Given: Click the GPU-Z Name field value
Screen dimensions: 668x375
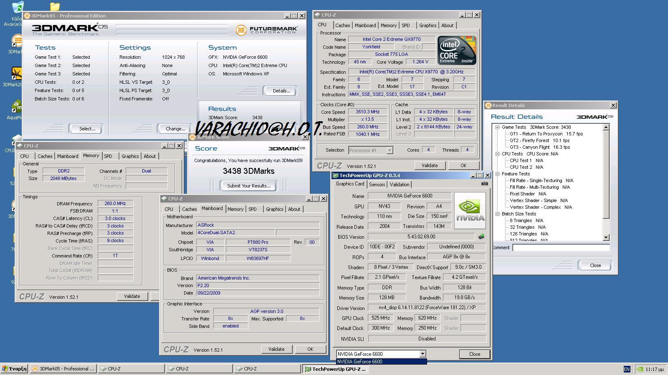Looking at the screenshot, I should pos(409,196).
